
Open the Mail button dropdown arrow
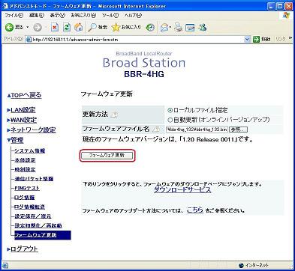pos(170,28)
